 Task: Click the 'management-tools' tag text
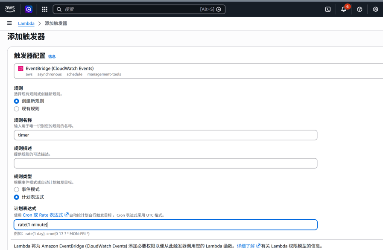(x=104, y=74)
